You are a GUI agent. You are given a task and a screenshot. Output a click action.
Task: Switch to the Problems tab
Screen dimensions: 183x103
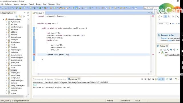[38, 79]
